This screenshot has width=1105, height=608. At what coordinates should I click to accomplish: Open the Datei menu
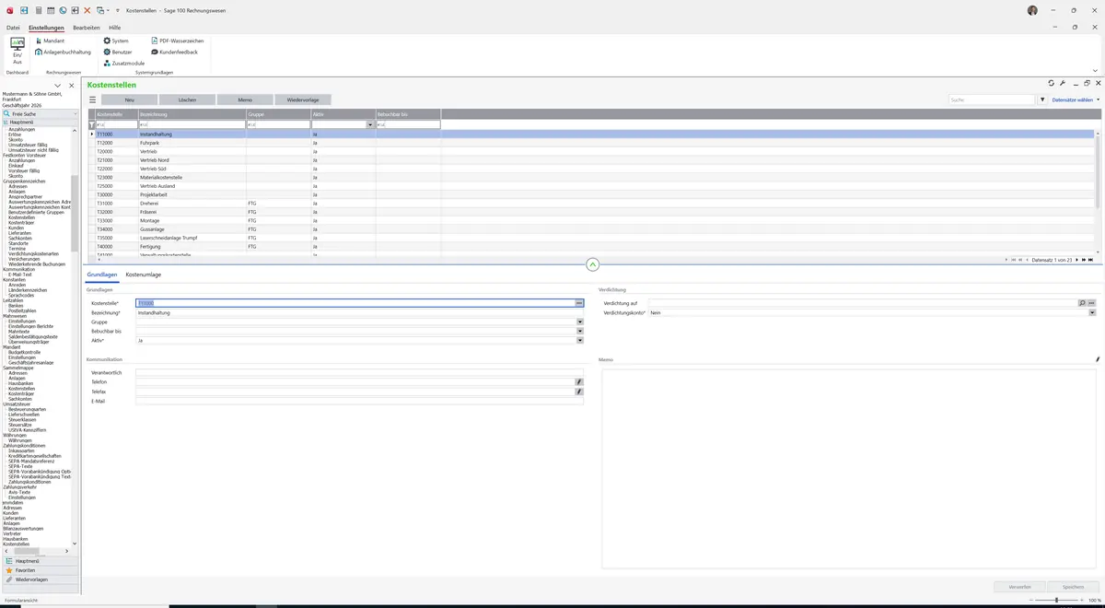(13, 28)
